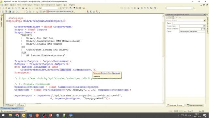The image size is (209, 118).
Task: Open the Windows notification center icon
Action: tap(205, 115)
